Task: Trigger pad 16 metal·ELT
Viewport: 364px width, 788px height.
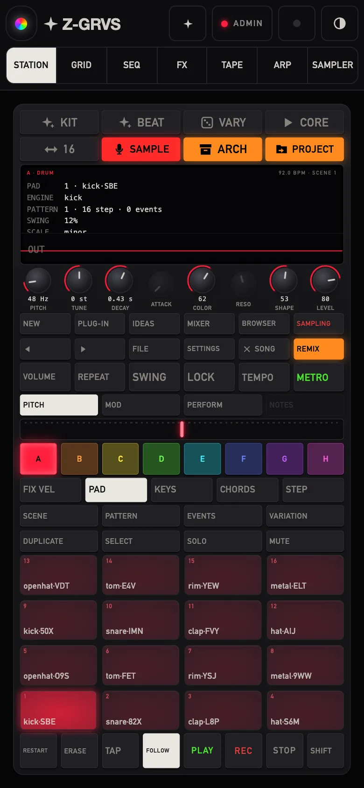Action: click(305, 575)
